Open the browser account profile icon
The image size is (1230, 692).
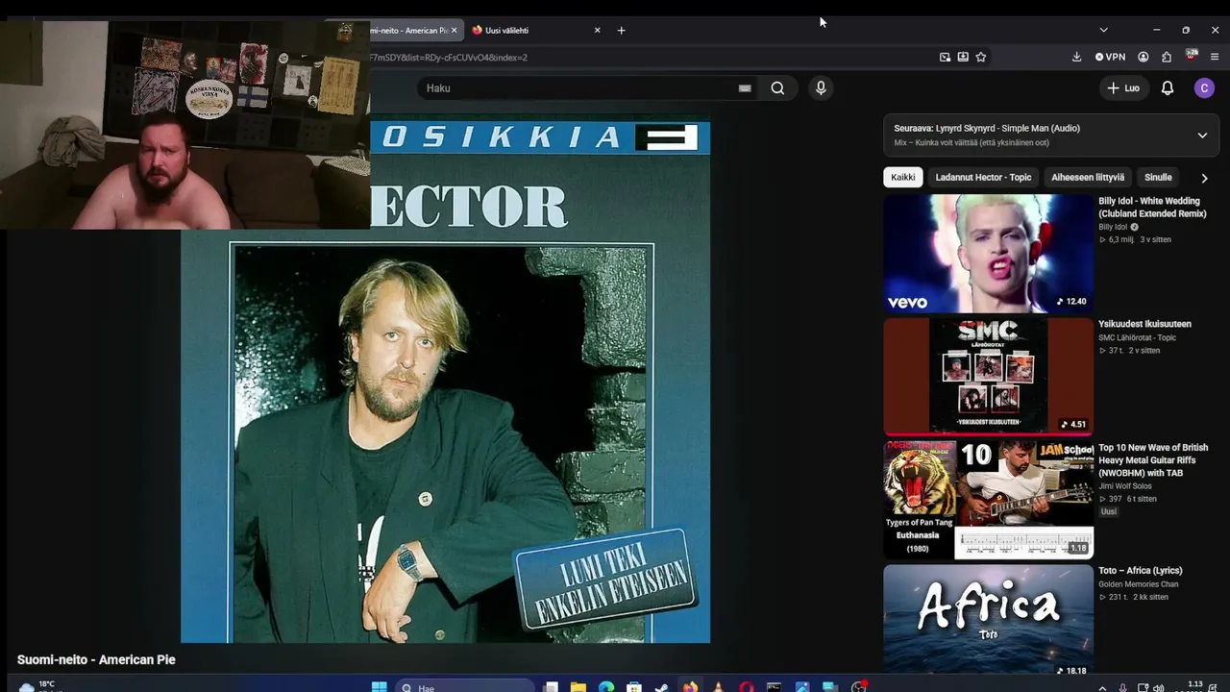[1143, 57]
